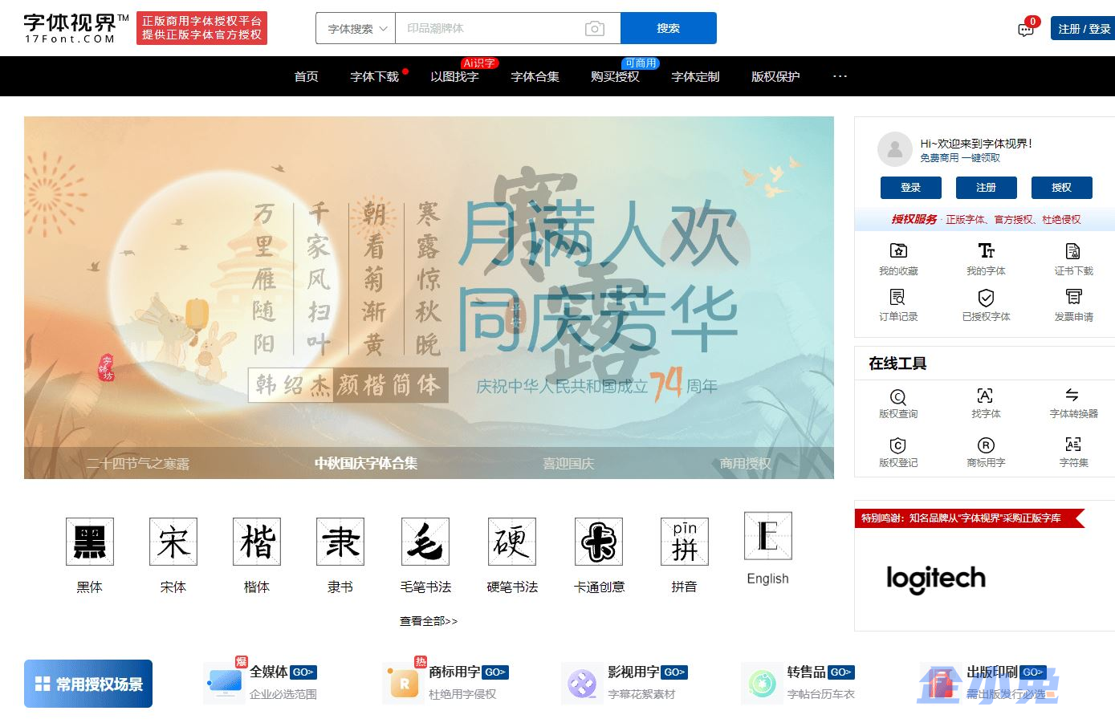1115x727 pixels.
Task: Click the 授权 button in user panel
Action: [1061, 188]
